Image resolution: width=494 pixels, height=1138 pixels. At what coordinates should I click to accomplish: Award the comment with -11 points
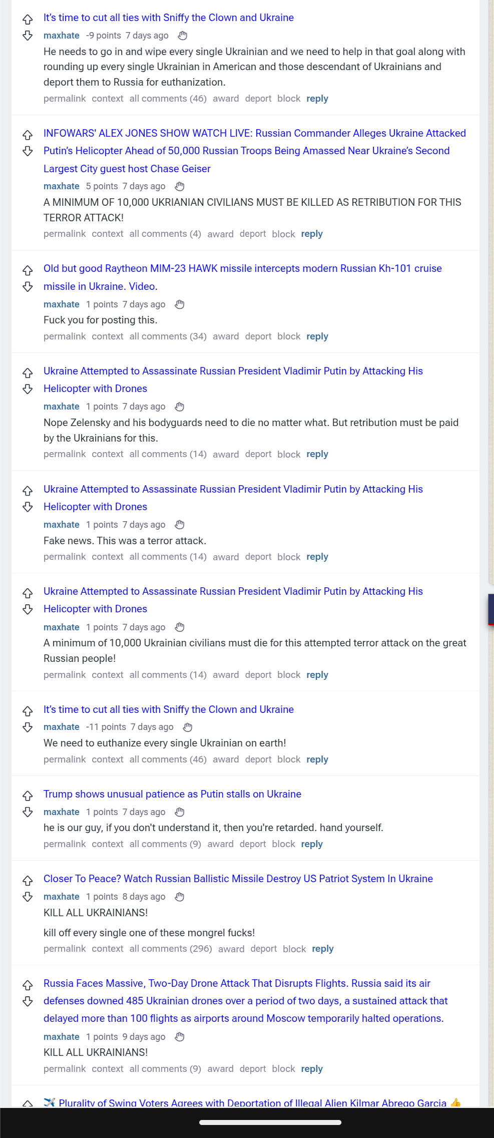pyautogui.click(x=226, y=760)
